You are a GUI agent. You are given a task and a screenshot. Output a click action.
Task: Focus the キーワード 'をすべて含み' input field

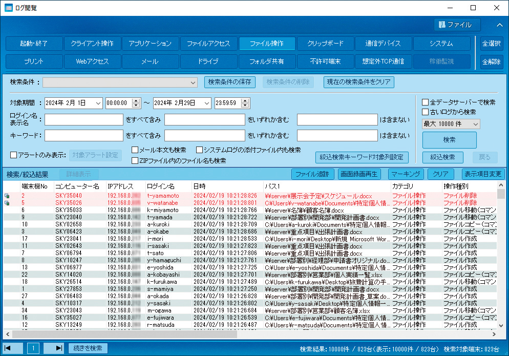point(84,135)
